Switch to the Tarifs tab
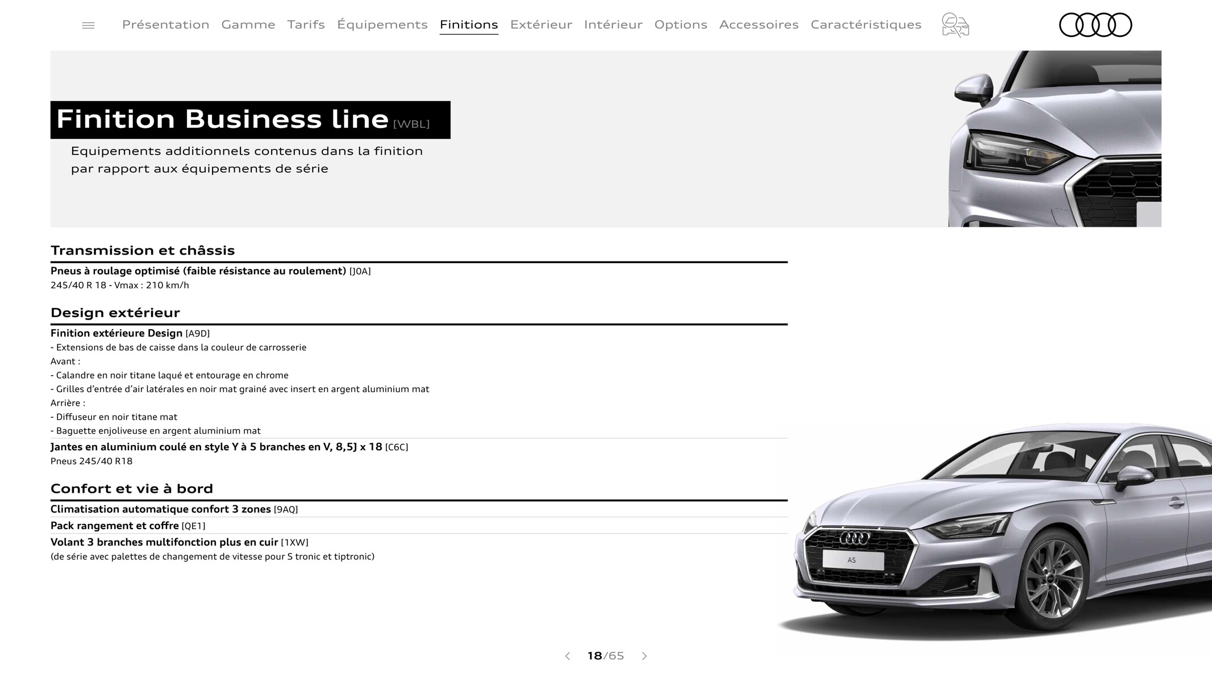 tap(306, 24)
